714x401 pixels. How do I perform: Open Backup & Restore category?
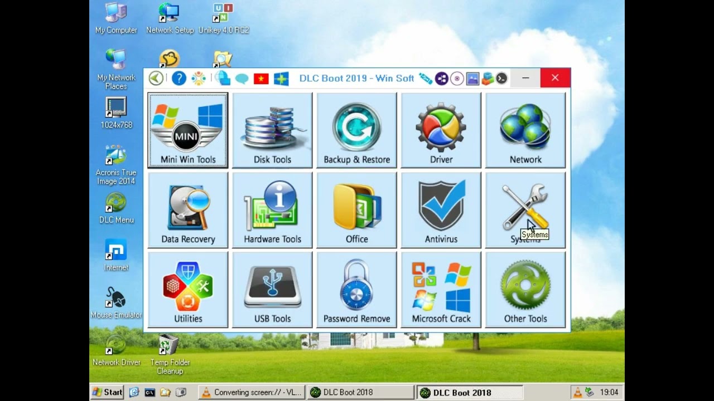pyautogui.click(x=356, y=130)
